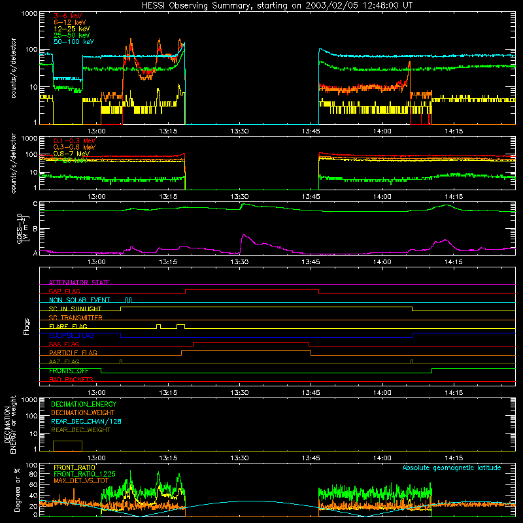Click the SC_IN_SUNLIGHT flag label
Screen dimensions: 523x523
point(75,309)
